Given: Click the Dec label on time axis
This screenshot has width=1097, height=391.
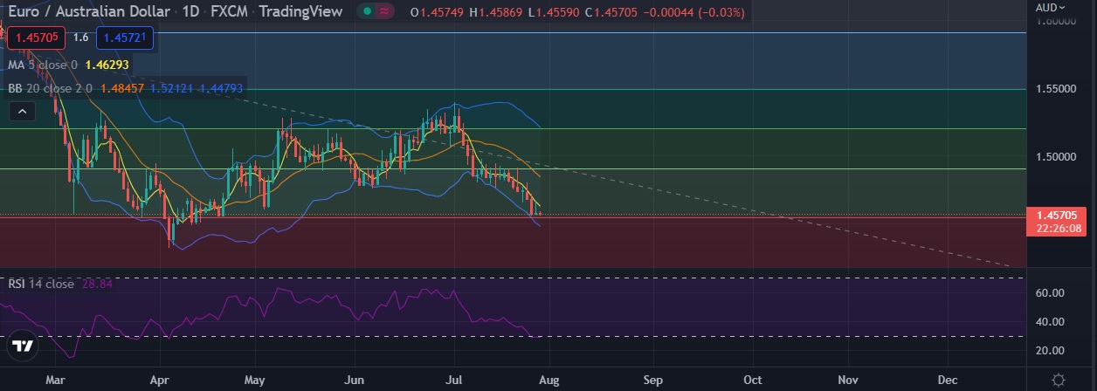Looking at the screenshot, I should coord(948,381).
